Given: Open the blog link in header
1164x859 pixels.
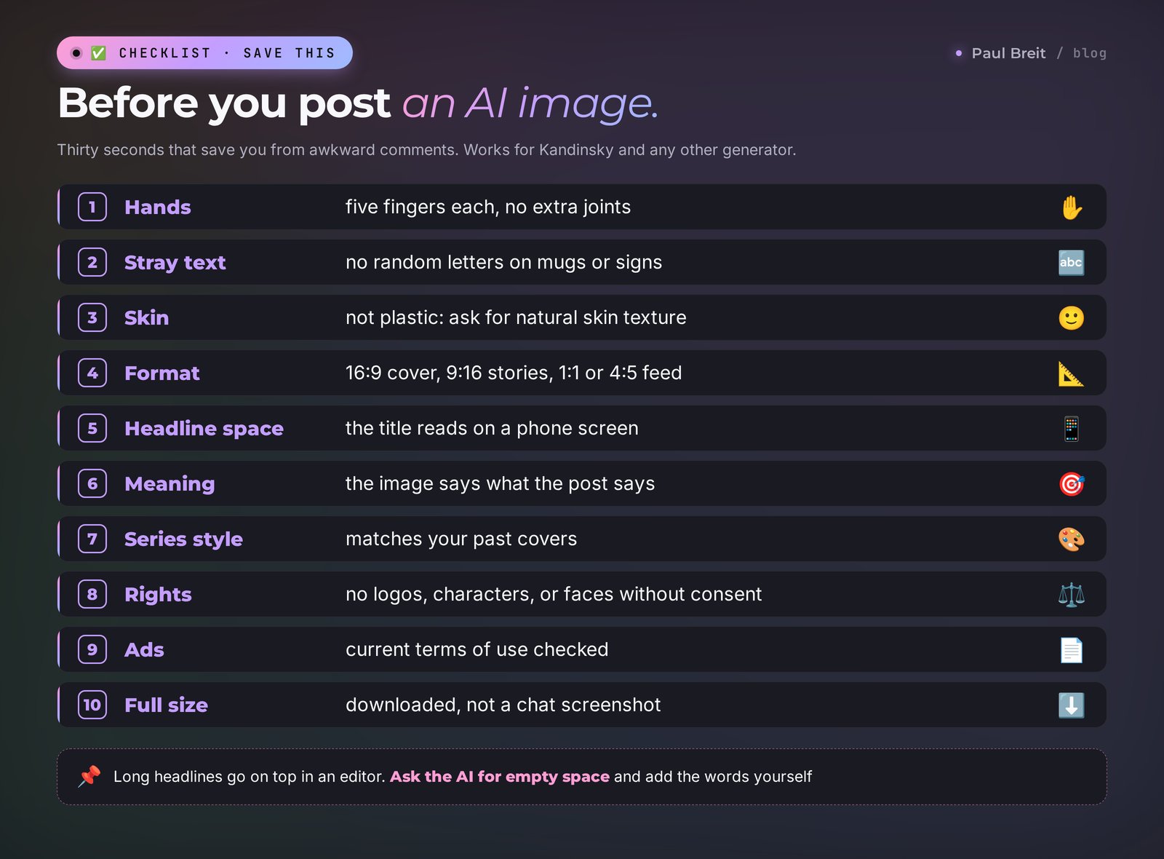Looking at the screenshot, I should pos(1089,53).
